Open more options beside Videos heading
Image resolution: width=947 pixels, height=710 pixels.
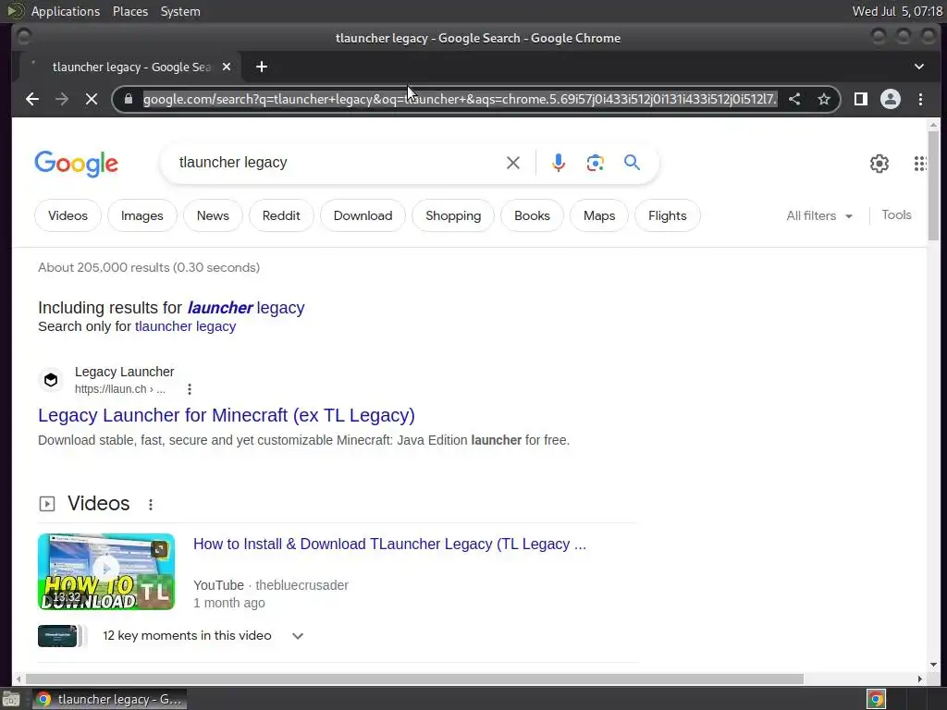151,504
